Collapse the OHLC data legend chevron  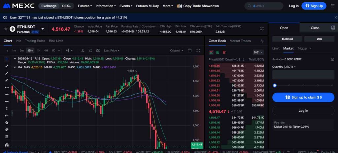15,58
